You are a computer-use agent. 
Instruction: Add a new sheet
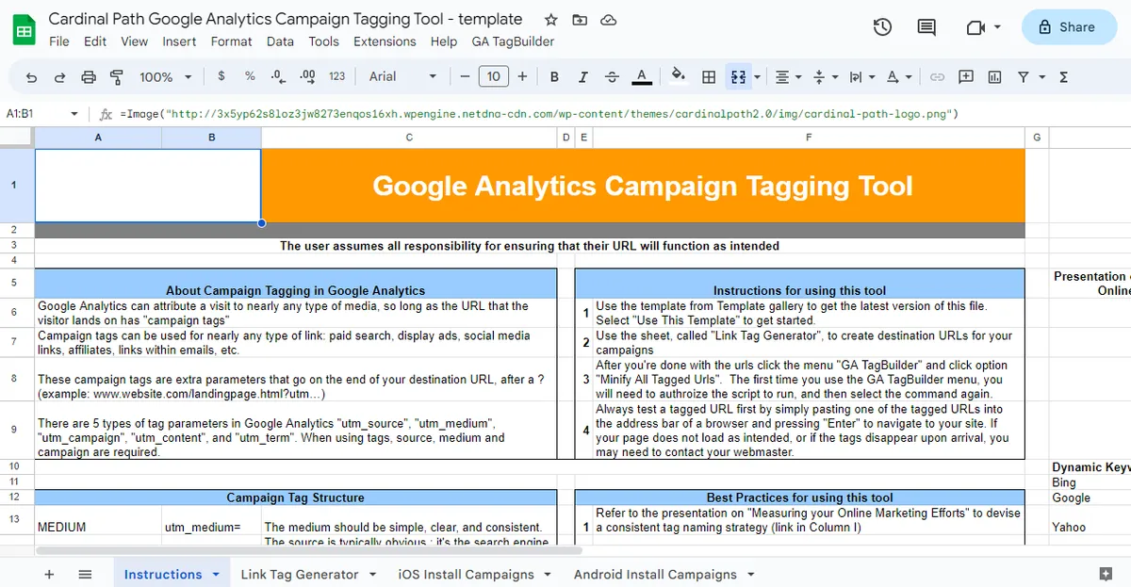[x=49, y=574]
